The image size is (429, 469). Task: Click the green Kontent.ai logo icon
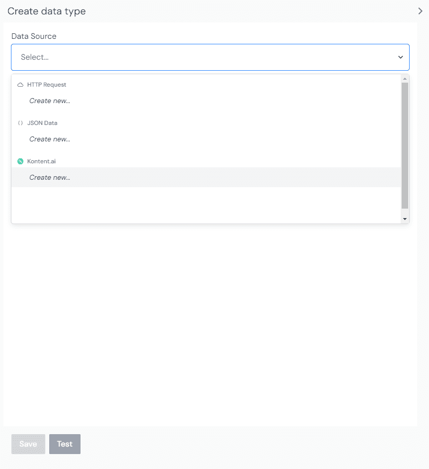coord(20,161)
